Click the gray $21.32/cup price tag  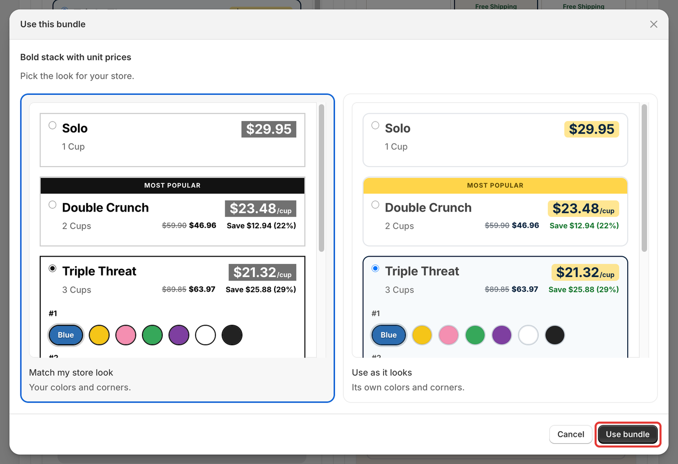pos(262,273)
